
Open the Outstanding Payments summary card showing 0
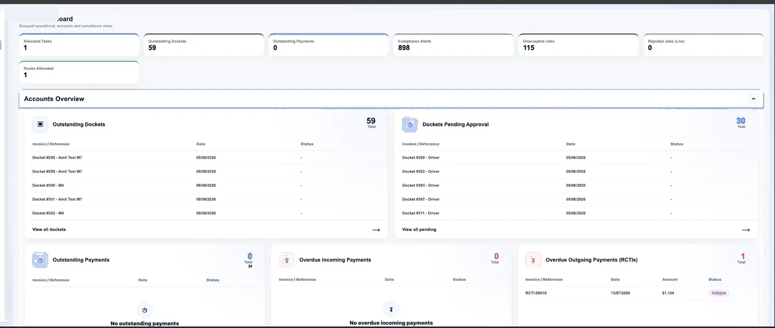[x=329, y=45]
